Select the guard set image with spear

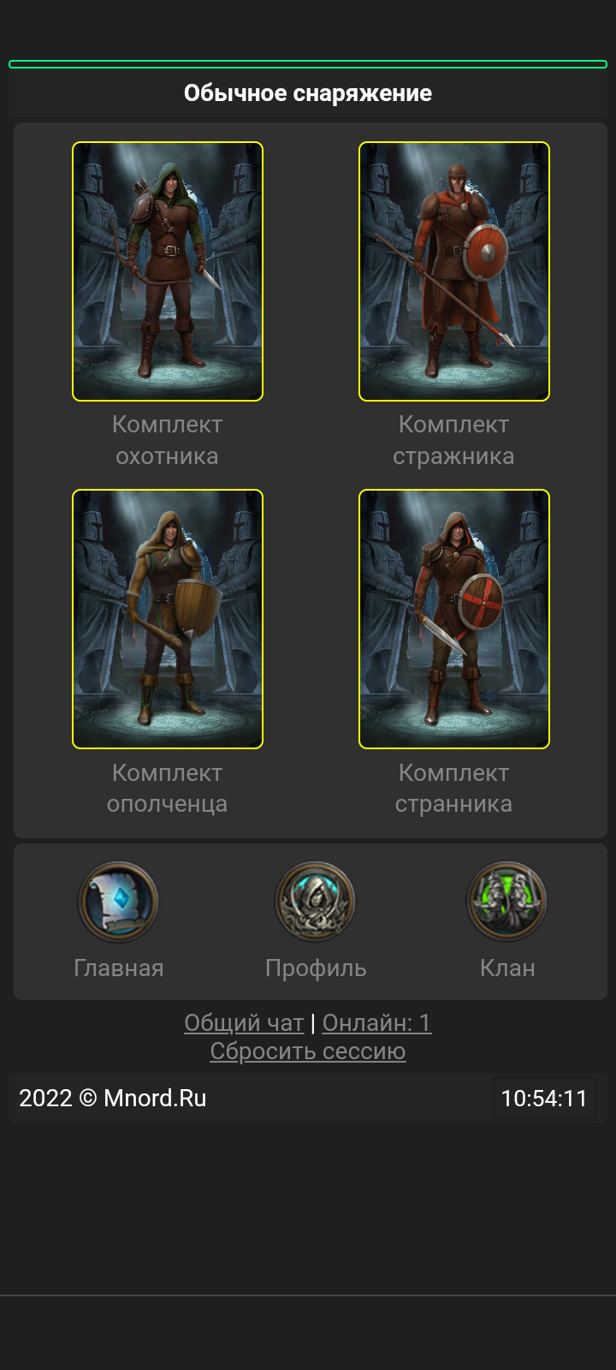[454, 271]
